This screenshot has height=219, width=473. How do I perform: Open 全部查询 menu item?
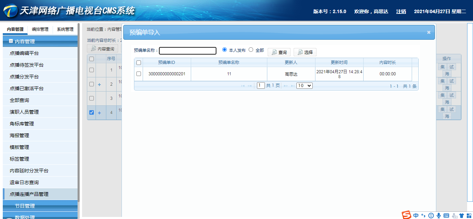tap(40, 100)
